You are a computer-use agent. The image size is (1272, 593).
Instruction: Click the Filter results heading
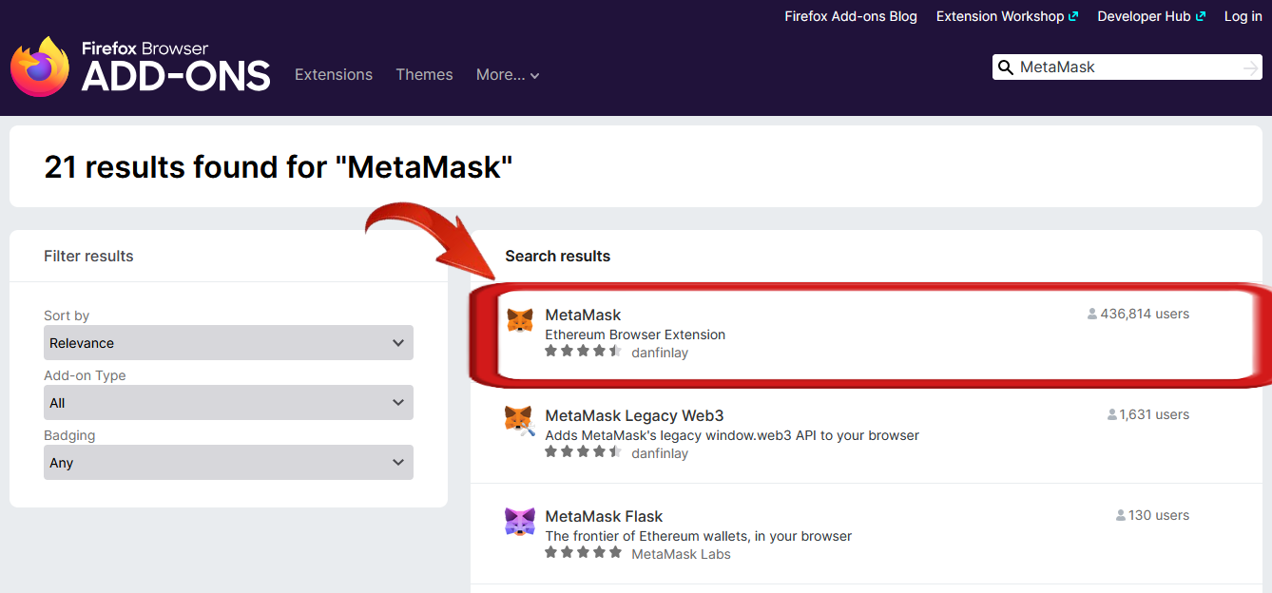click(88, 256)
